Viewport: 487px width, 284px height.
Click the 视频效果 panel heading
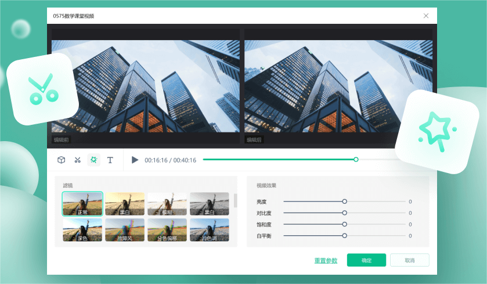point(266,185)
